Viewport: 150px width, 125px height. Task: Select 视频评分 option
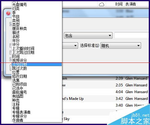(x=37, y=60)
